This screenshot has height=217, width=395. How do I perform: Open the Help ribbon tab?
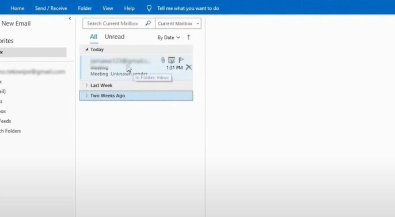129,8
